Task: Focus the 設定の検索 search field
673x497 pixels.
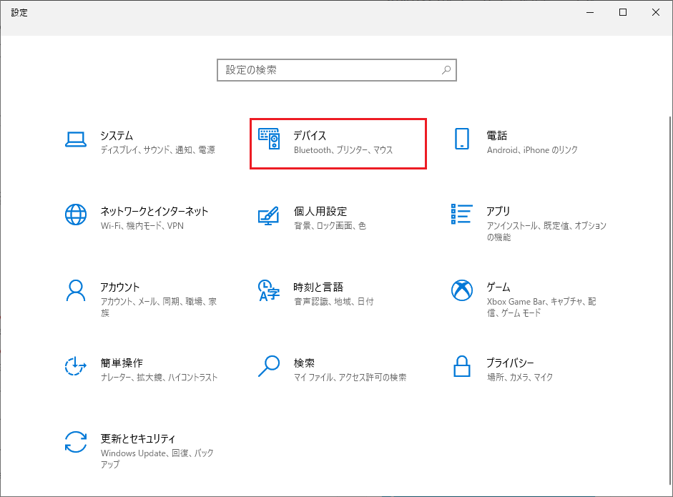Action: coord(336,70)
